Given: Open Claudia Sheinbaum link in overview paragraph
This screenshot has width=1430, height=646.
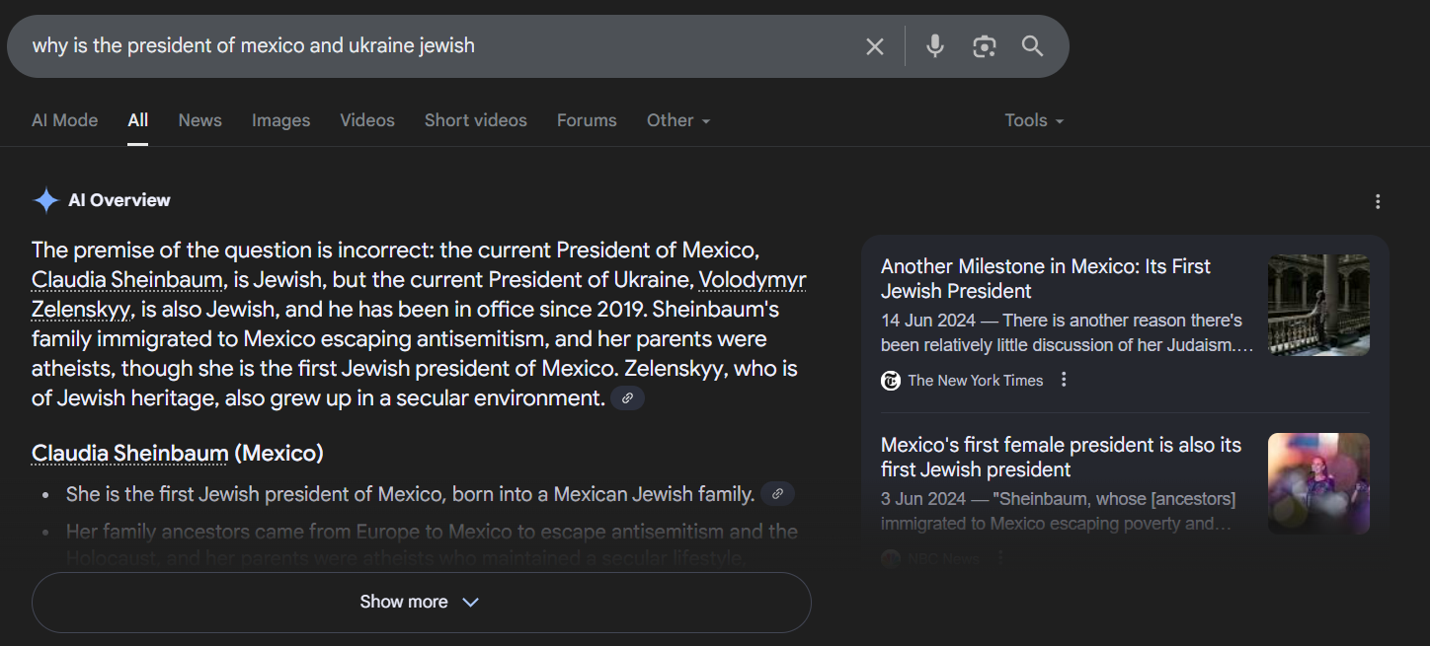Looking at the screenshot, I should click(x=127, y=280).
